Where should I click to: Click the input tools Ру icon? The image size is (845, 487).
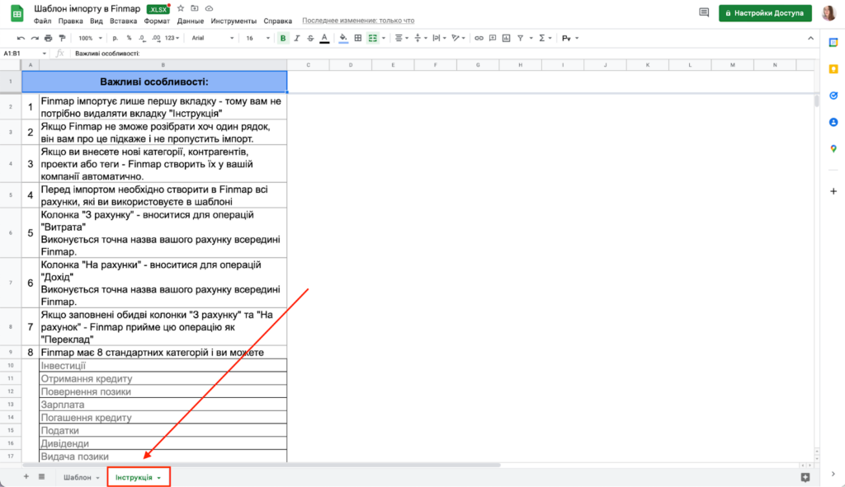(566, 38)
